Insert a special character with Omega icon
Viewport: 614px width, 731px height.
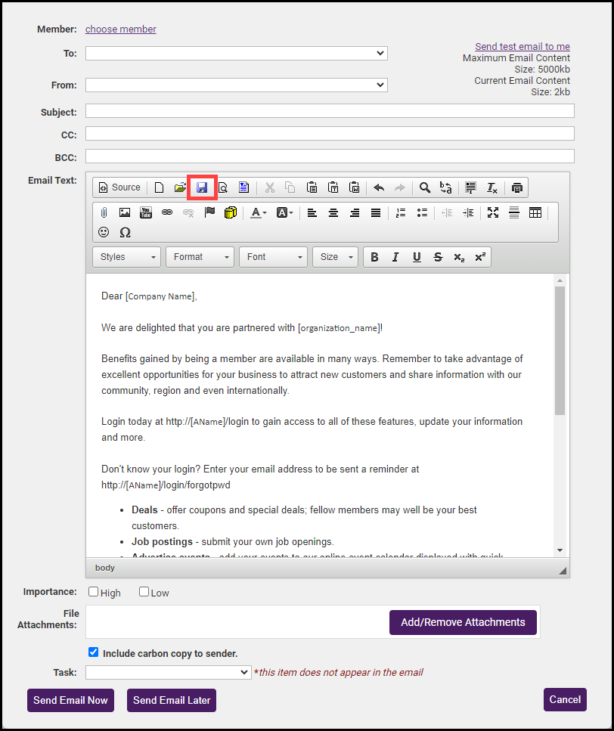[125, 232]
